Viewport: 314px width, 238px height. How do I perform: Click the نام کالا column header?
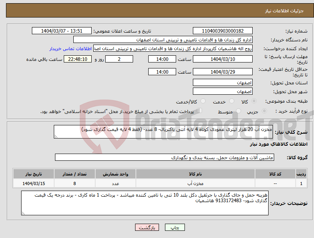click(195, 174)
